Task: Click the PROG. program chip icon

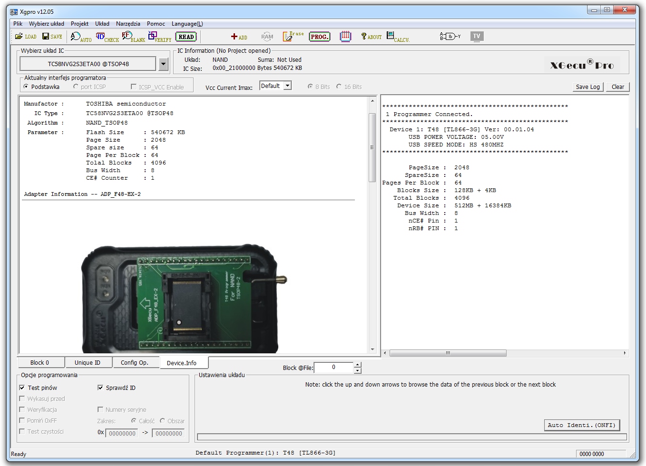Action: tap(319, 37)
